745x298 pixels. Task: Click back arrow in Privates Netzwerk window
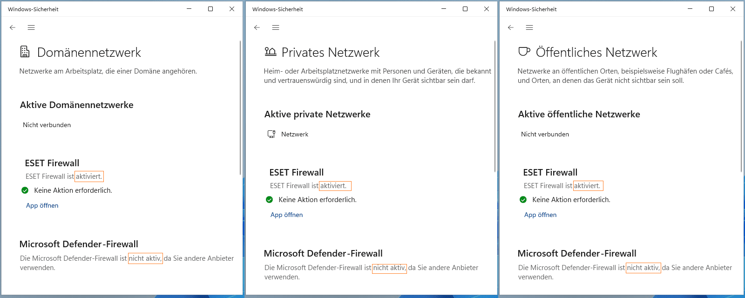(x=257, y=27)
